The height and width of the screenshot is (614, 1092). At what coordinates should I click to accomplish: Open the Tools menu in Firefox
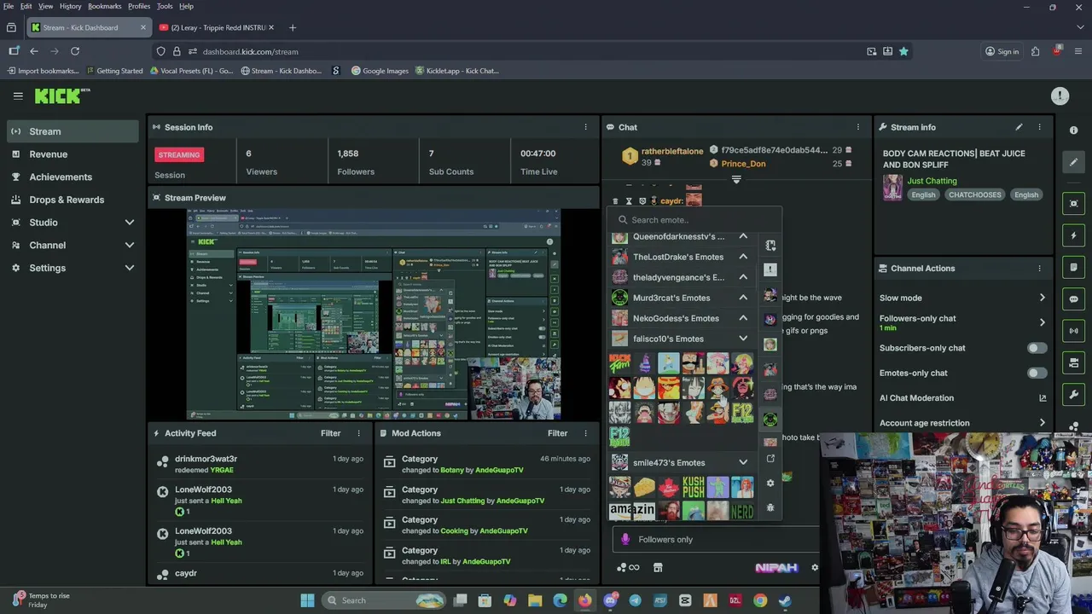[x=165, y=6]
